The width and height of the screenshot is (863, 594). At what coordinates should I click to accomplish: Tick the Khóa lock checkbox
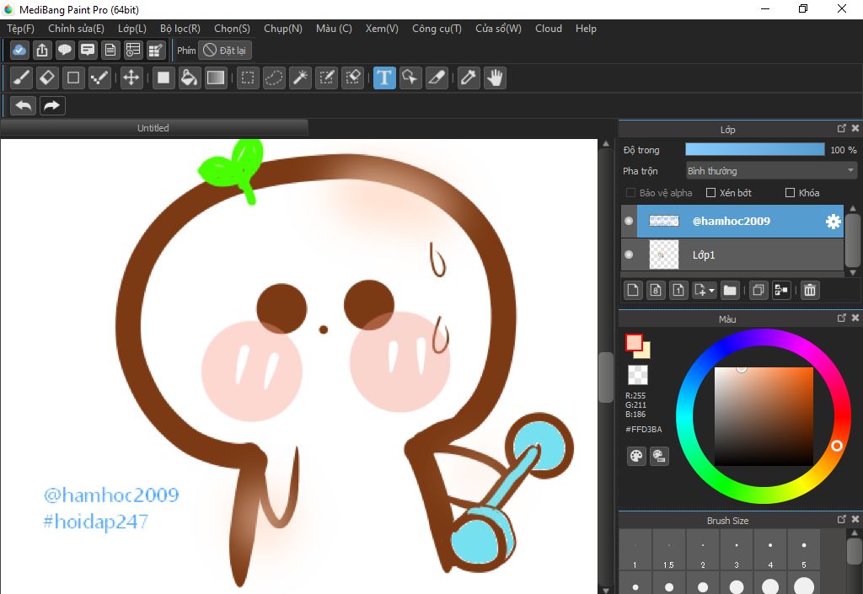point(790,193)
